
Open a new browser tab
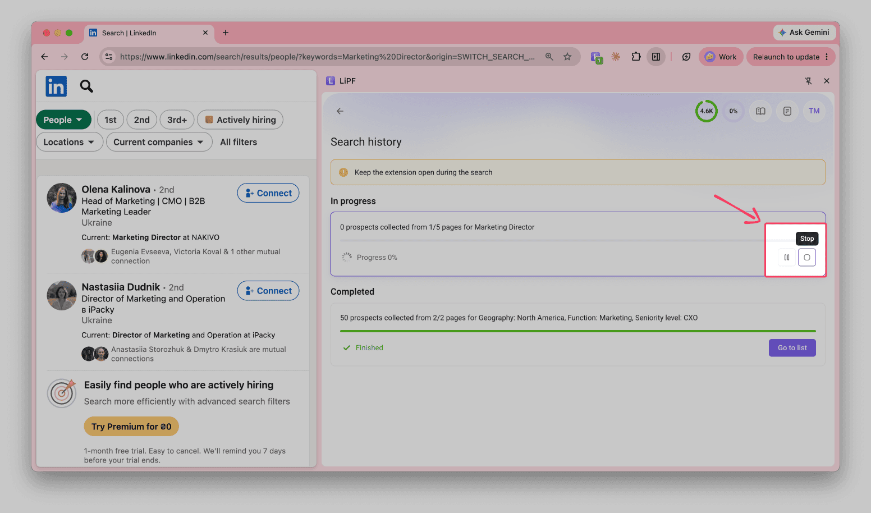[x=226, y=33]
